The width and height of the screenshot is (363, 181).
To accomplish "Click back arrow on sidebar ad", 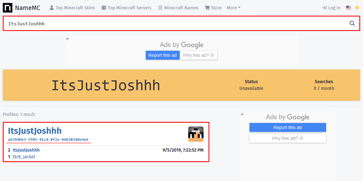I will pyautogui.click(x=242, y=114).
